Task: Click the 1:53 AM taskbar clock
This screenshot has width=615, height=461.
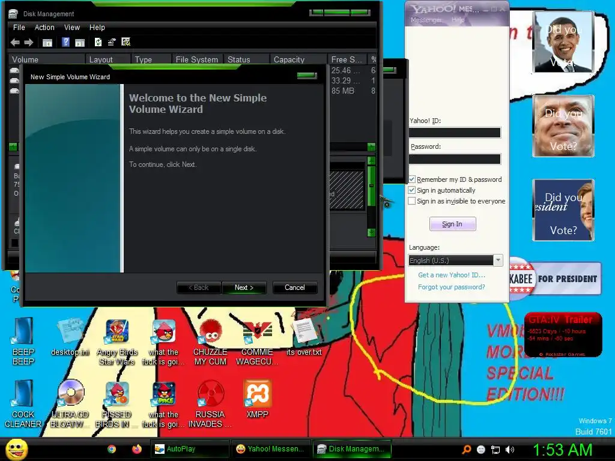Action: pyautogui.click(x=562, y=450)
